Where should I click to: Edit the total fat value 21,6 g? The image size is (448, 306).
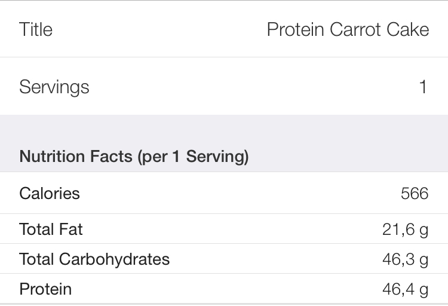[x=406, y=229]
